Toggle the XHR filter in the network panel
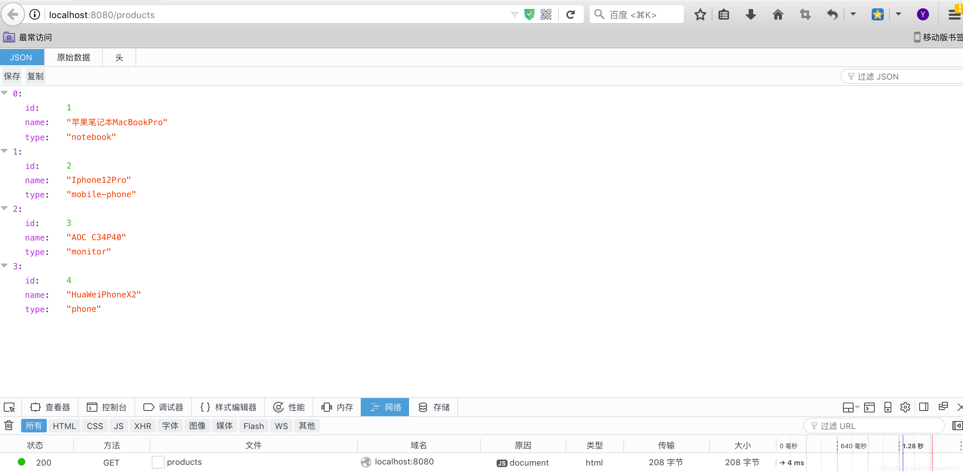The height and width of the screenshot is (475, 963). [143, 426]
